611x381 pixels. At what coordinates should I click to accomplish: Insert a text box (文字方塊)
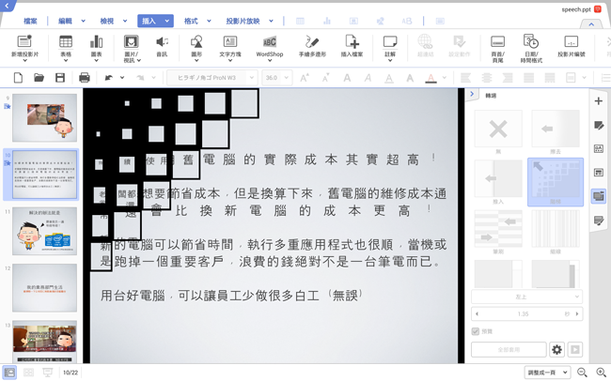(230, 47)
